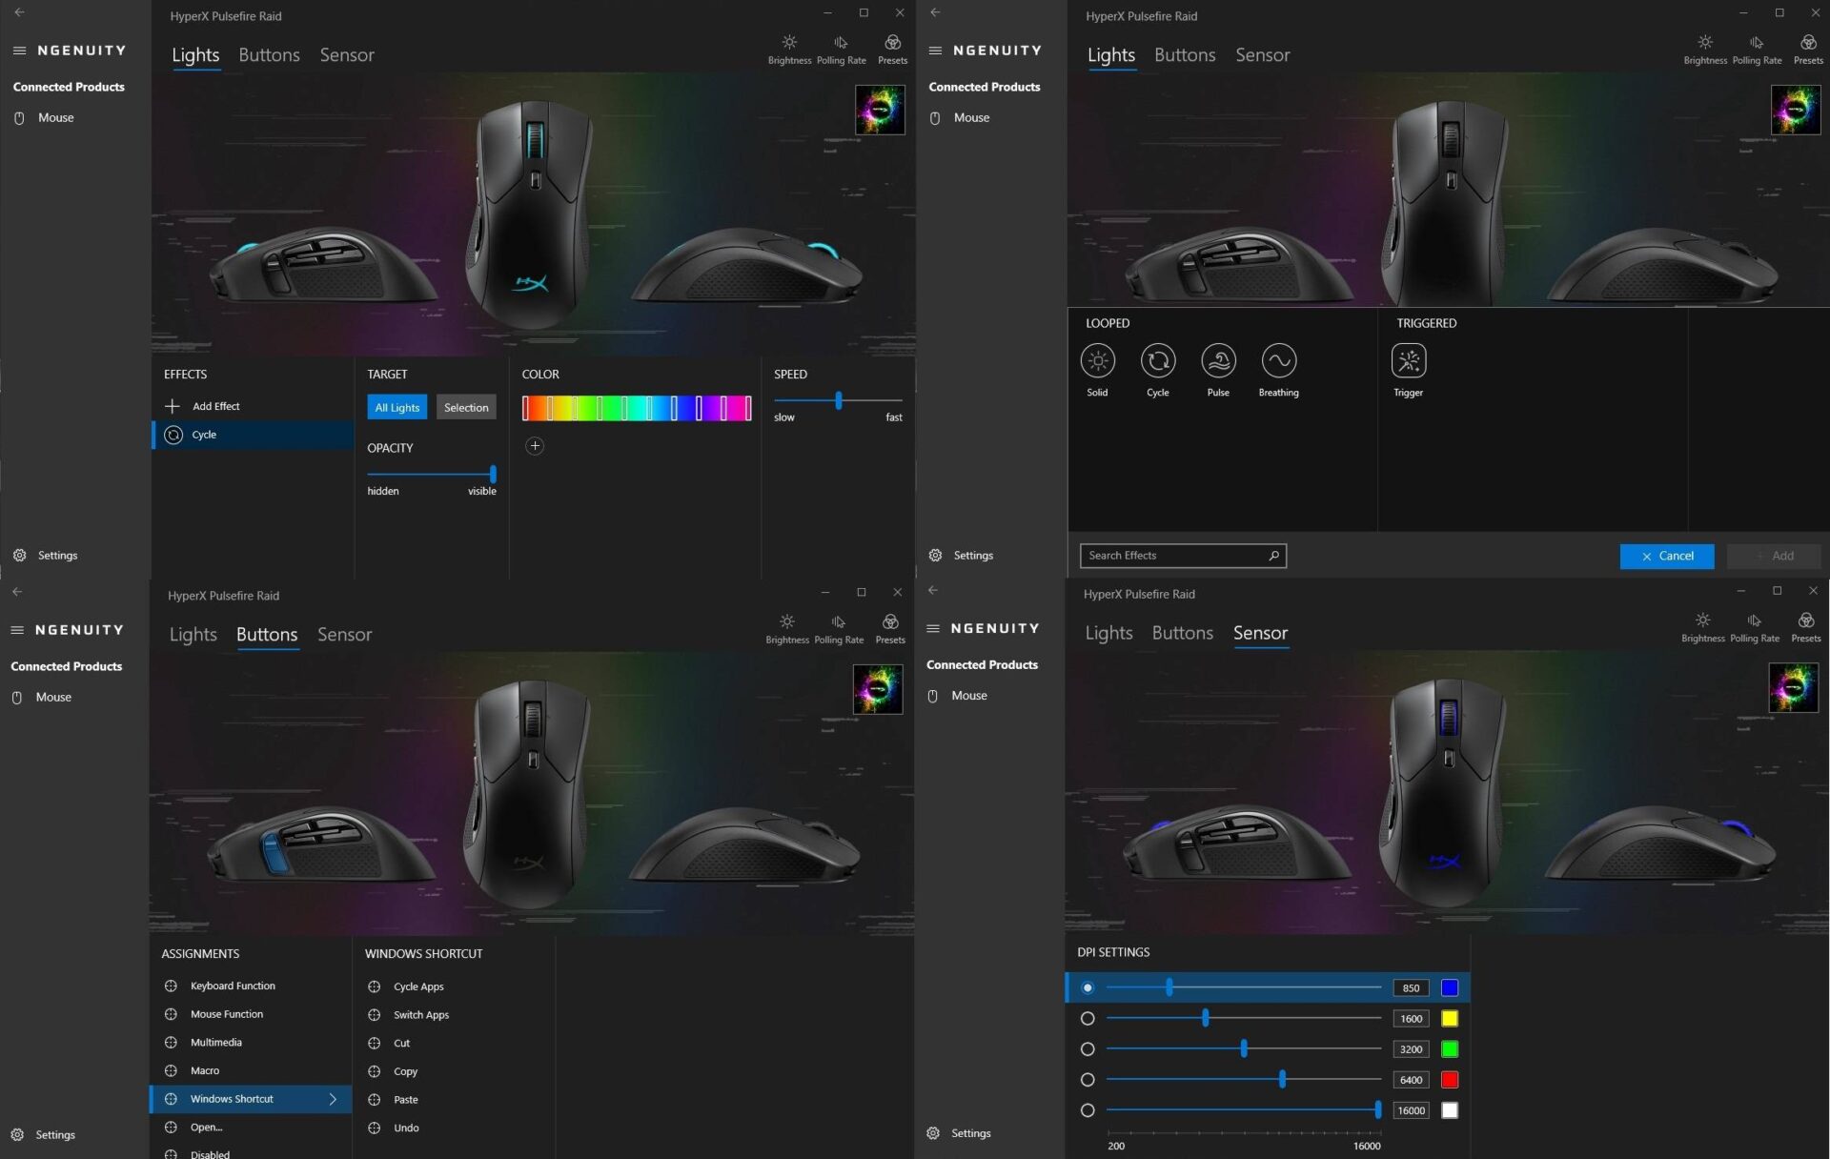Click the Add Effect plus icon
This screenshot has width=1830, height=1159.
coord(173,406)
